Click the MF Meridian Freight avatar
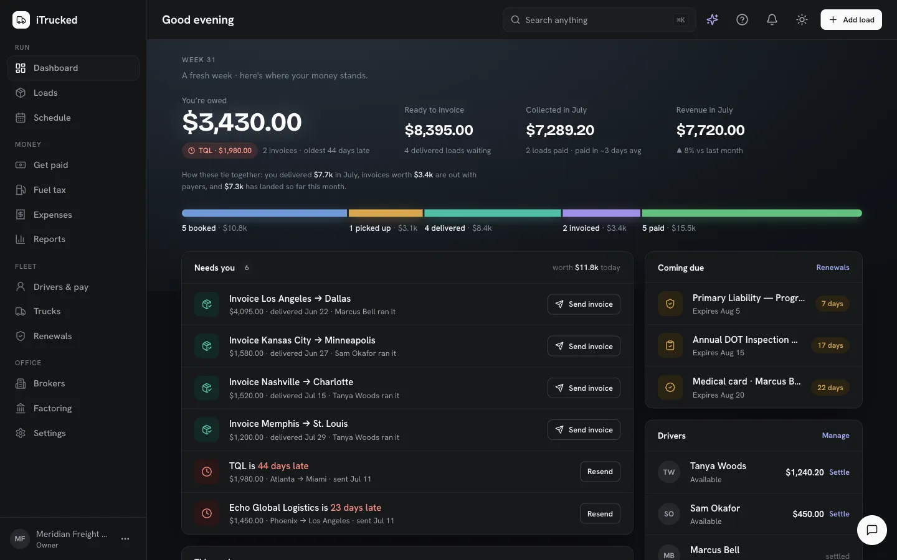The width and height of the screenshot is (897, 560). coord(20,539)
